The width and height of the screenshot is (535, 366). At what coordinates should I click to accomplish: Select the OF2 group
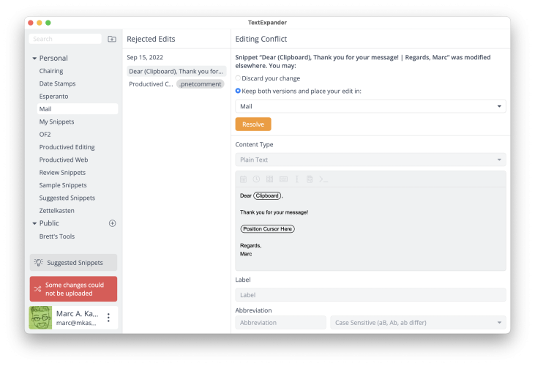tap(45, 135)
